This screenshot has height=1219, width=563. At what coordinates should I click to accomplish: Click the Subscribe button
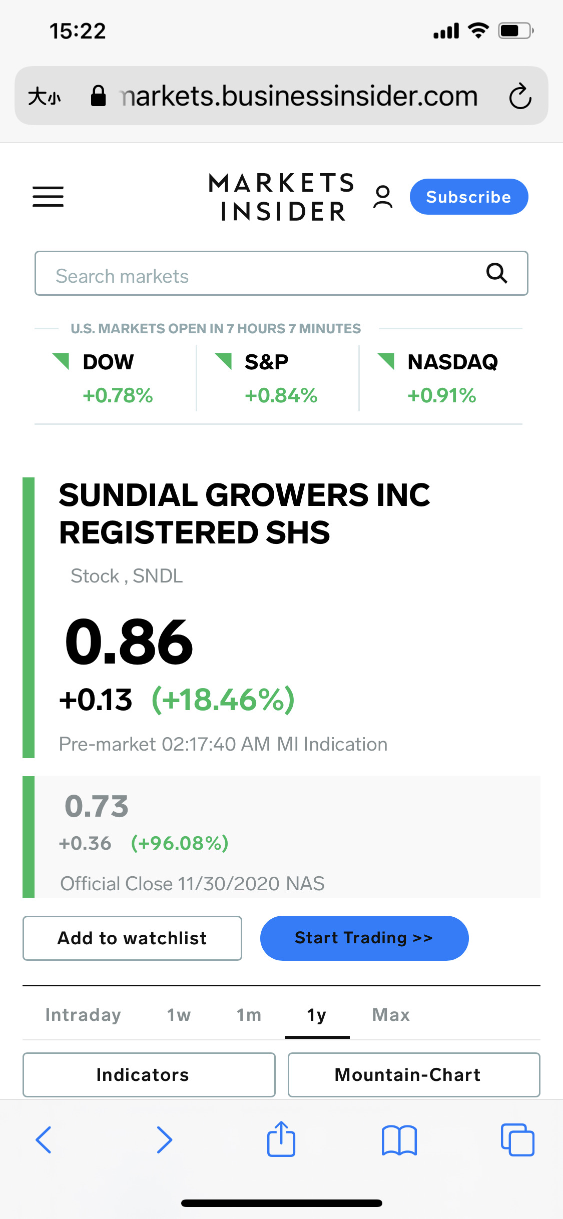[468, 197]
